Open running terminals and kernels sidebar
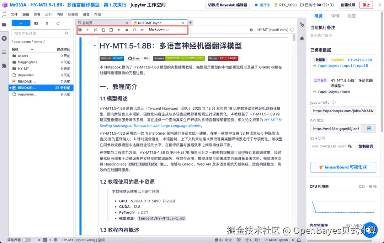Viewport: 384px width, 243px height. (4, 38)
